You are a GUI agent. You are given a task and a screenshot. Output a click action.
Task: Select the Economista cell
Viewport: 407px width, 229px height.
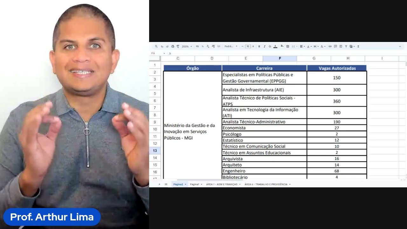264,128
